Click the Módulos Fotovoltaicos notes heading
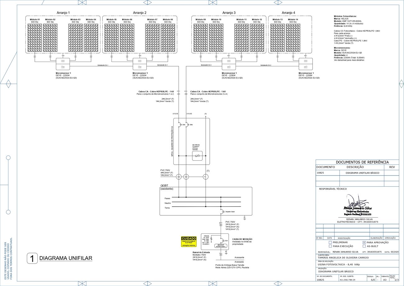The height and width of the screenshot is (286, 404). [x=345, y=16]
